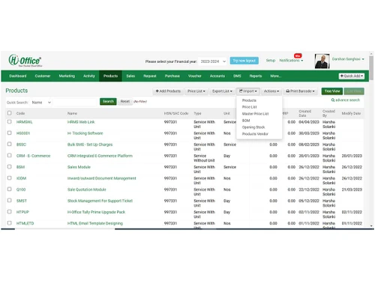Viewport: 375px width, 281px height.
Task: Open notifications with the red badge
Action: pos(291,60)
